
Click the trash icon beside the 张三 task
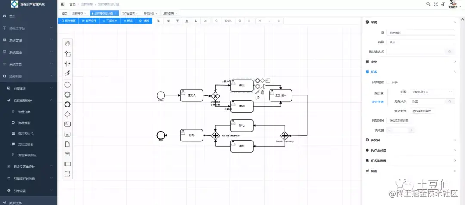[x=263, y=92]
